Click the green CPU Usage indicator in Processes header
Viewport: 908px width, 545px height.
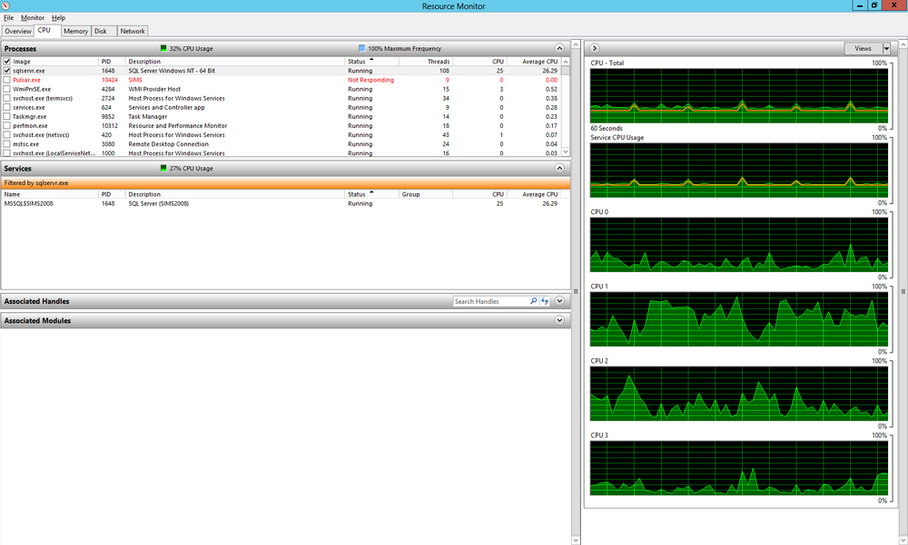[x=163, y=49]
